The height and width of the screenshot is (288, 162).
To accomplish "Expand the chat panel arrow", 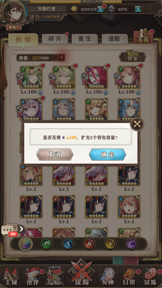I will click(x=22, y=229).
